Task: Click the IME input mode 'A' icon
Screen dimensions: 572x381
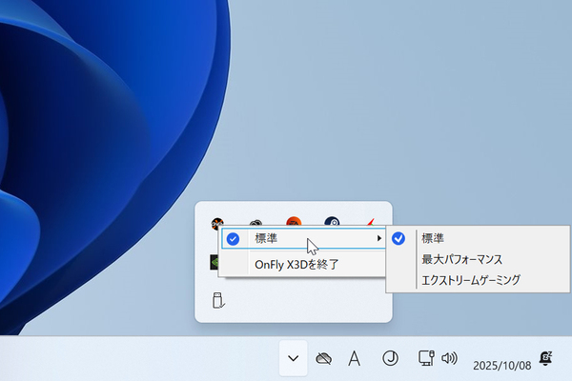Action: (354, 359)
